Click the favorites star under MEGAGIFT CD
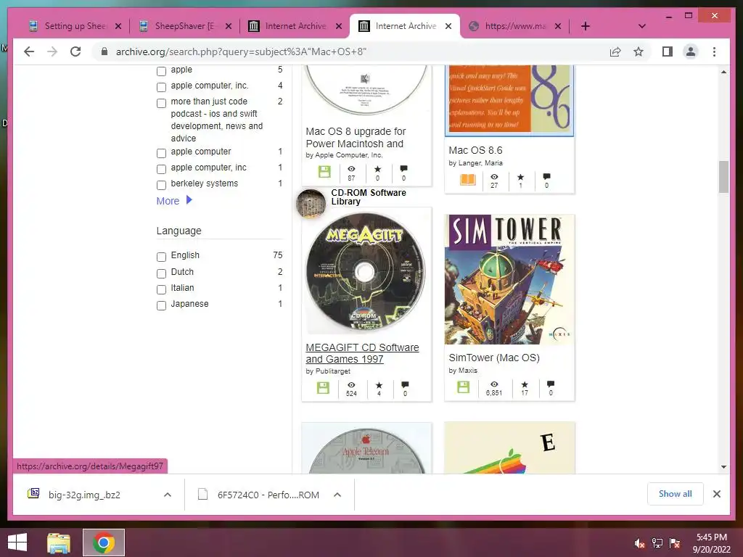 (379, 385)
